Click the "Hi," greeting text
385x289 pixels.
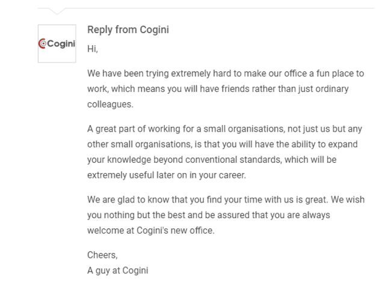point(93,49)
